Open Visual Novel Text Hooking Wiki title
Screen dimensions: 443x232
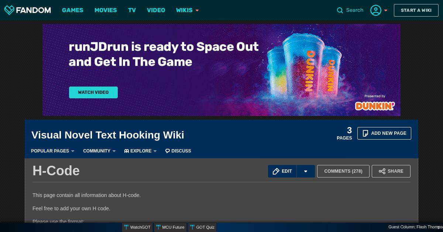[108, 135]
